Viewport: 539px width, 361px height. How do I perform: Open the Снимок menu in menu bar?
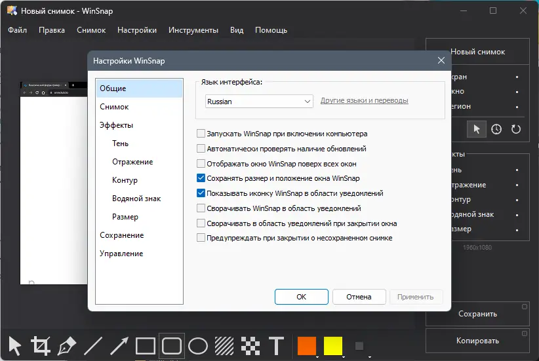pyautogui.click(x=91, y=30)
